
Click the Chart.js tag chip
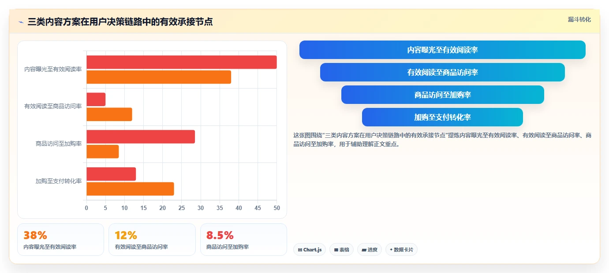point(310,250)
